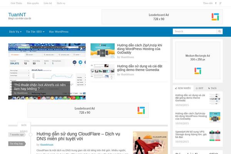Focus the Search input field
This screenshot has height=154, width=231.
pos(194,32)
